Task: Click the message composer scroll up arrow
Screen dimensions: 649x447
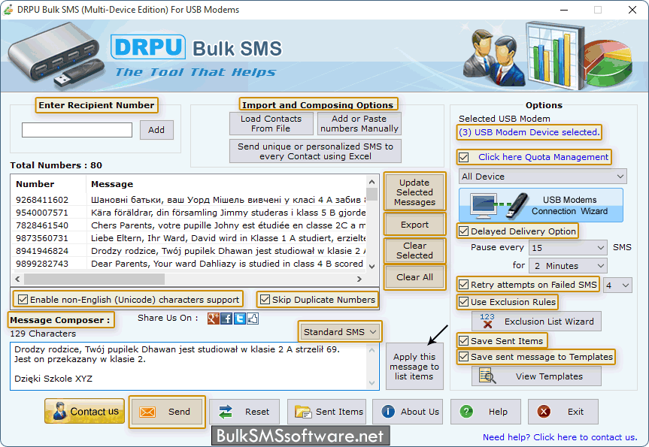Action: [372, 350]
